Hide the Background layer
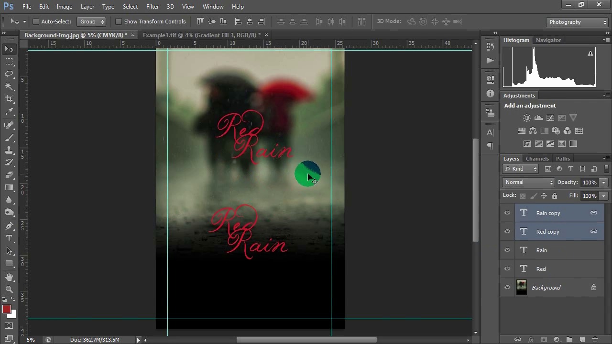 tap(507, 288)
